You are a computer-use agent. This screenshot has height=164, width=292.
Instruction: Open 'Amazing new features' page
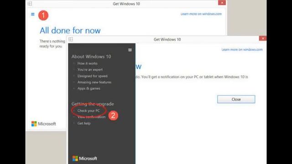94,82
